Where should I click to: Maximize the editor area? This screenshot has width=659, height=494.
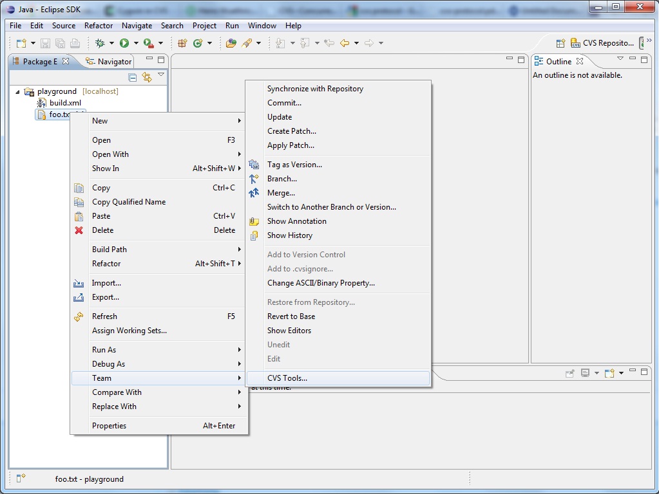tap(521, 60)
